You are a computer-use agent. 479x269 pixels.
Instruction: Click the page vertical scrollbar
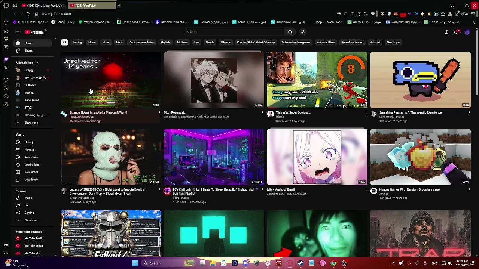tap(476, 64)
